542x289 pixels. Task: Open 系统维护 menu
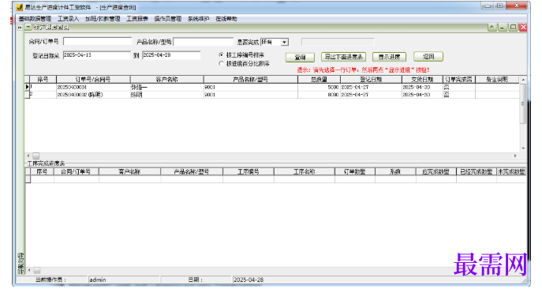(x=198, y=19)
